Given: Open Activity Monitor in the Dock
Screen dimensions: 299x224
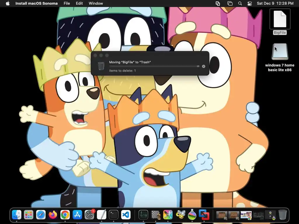Looking at the screenshot, I should pyautogui.click(x=143, y=215).
